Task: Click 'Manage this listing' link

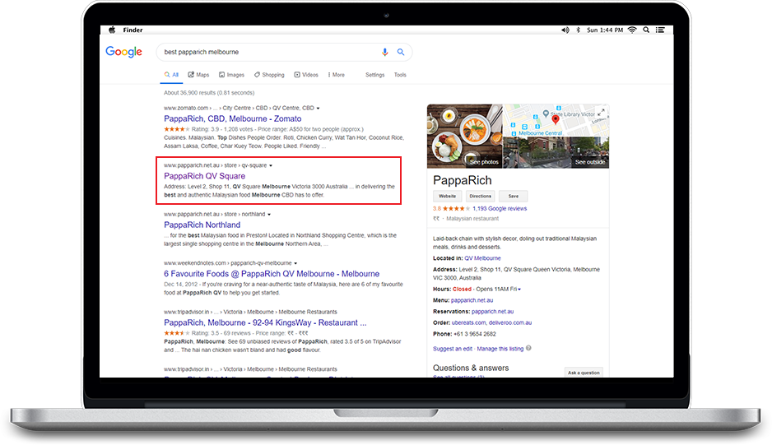Action: point(500,349)
